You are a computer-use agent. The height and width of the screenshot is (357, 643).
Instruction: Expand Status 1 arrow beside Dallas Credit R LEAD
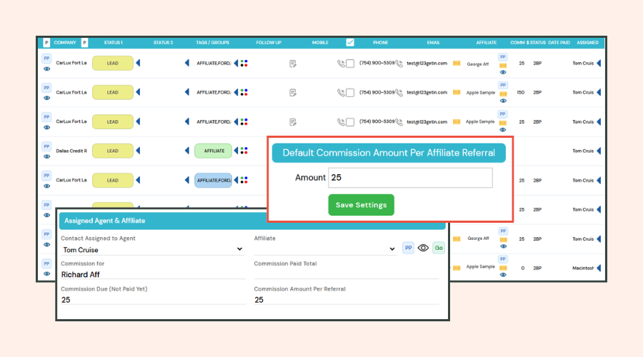point(138,151)
